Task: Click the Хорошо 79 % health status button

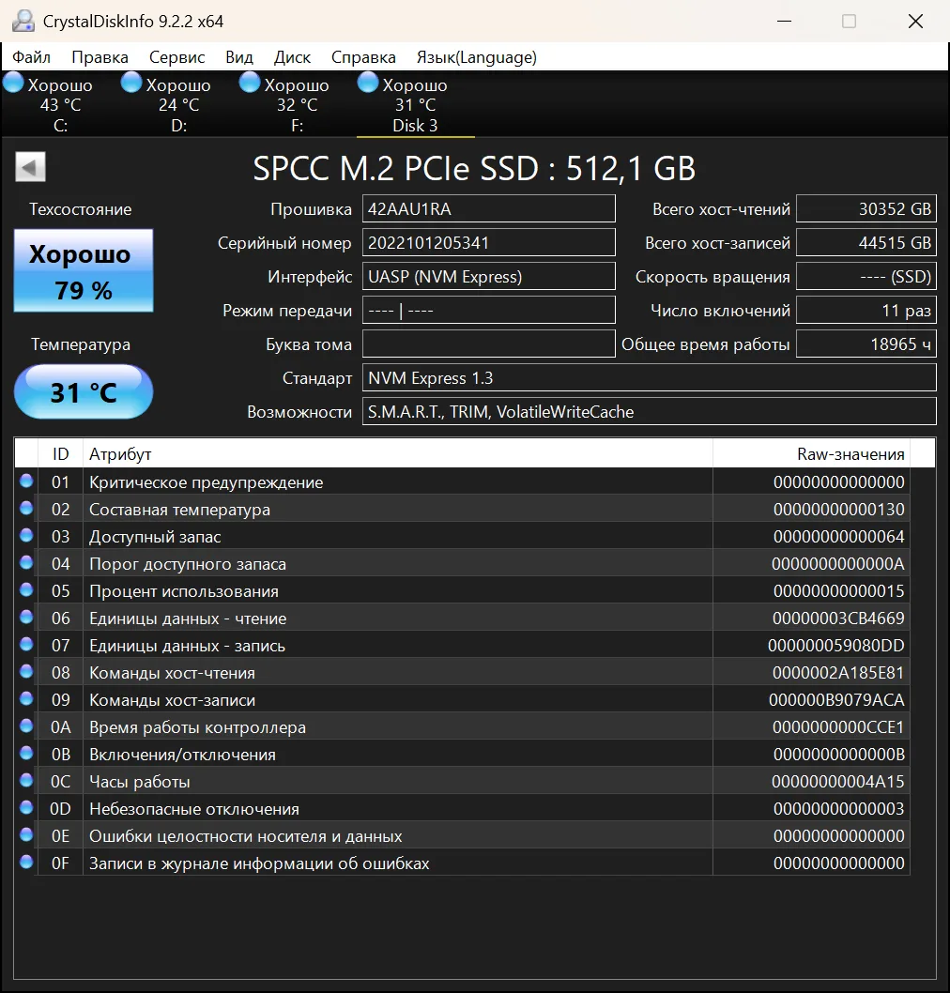Action: 84,271
